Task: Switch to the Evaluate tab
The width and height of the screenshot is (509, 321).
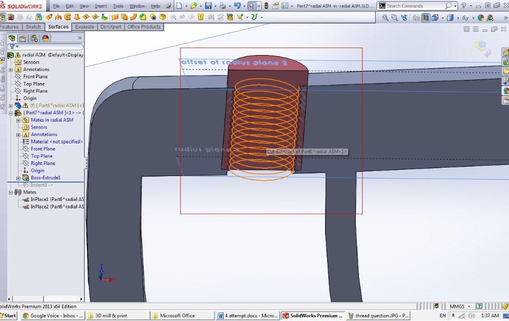Action: (x=84, y=27)
